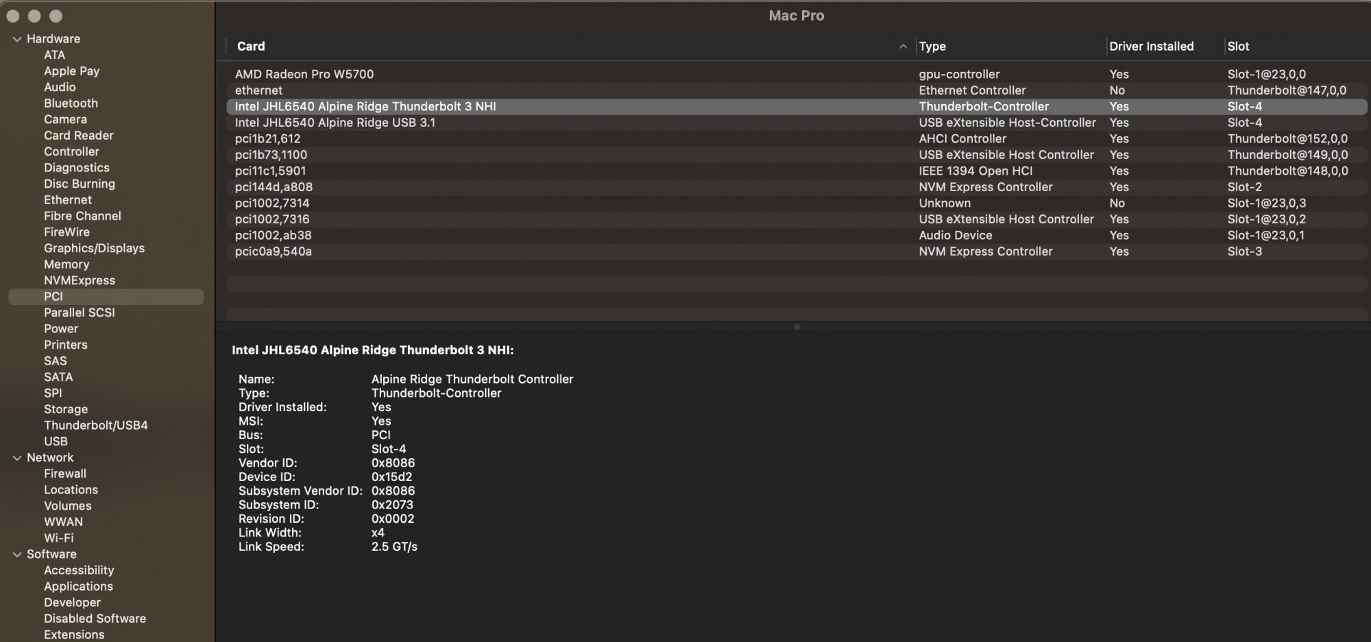The image size is (1371, 642).
Task: Select the ethernet card row
Action: [797, 90]
